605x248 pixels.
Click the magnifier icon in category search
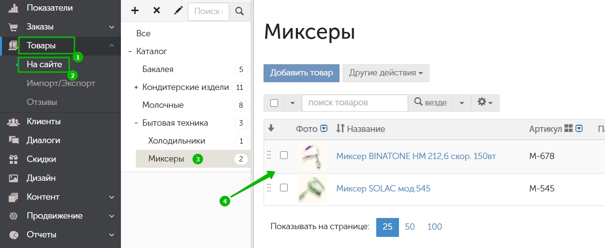tap(239, 11)
